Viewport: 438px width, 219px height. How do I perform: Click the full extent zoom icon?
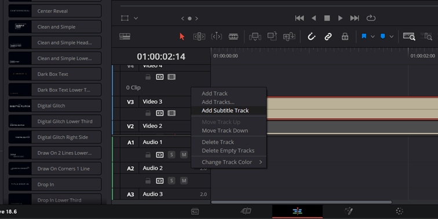409,36
